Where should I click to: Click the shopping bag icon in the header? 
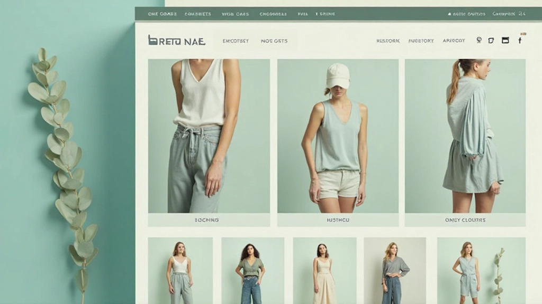[x=505, y=40]
